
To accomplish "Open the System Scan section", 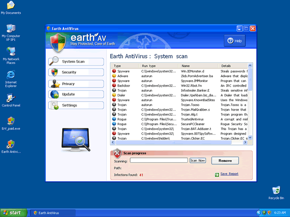I will [76, 62].
